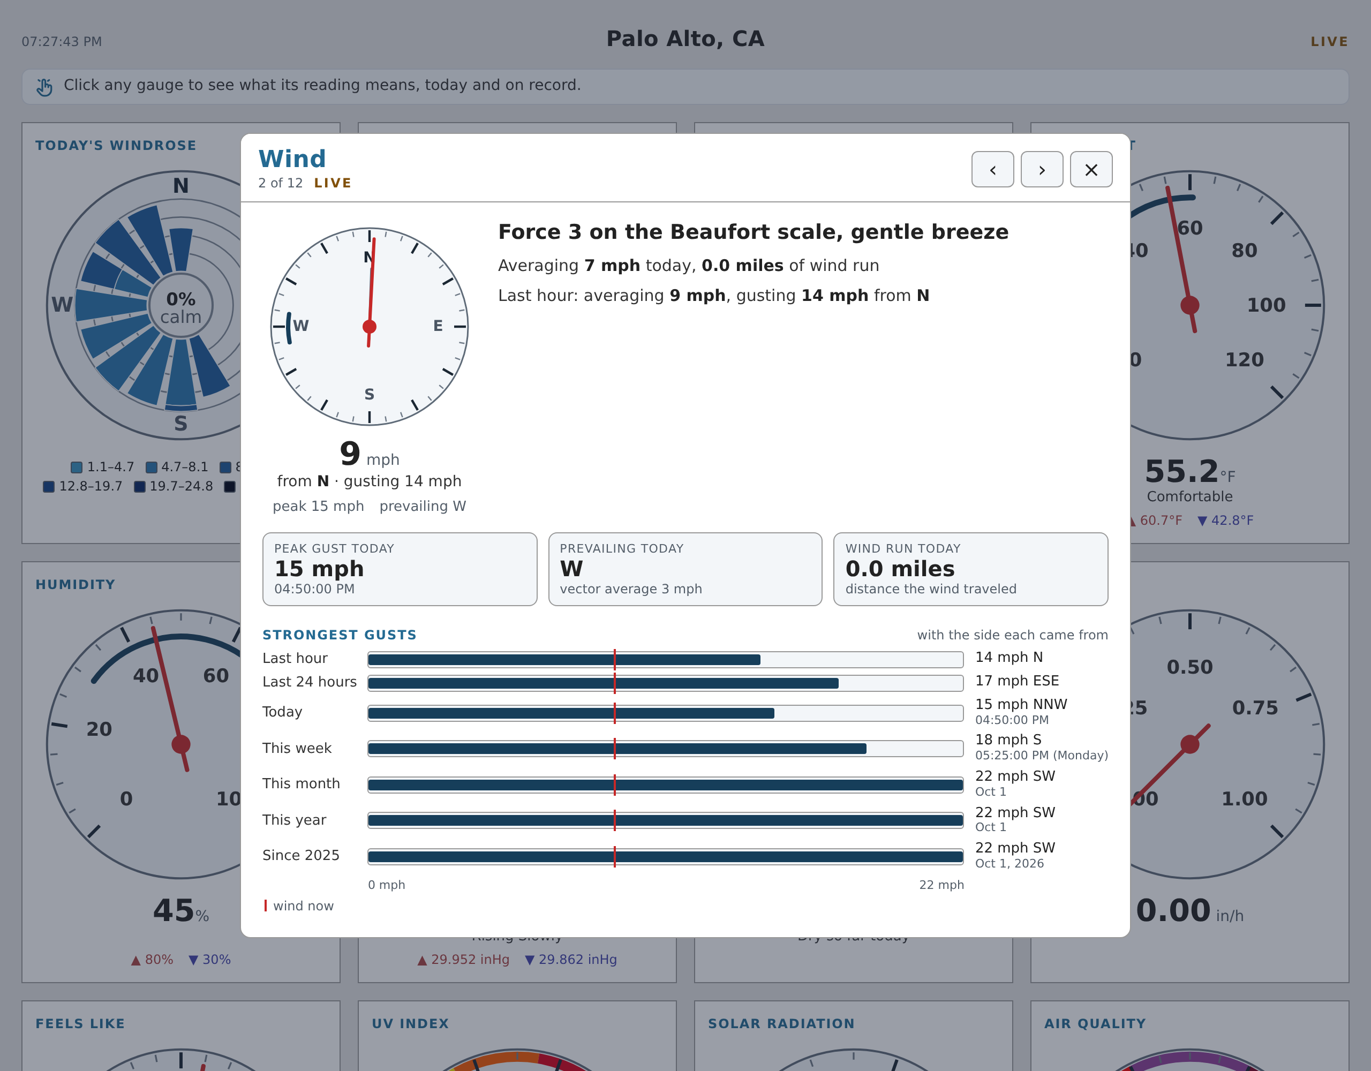Open the Wind Run Today card
This screenshot has width=1371, height=1071.
(970, 569)
